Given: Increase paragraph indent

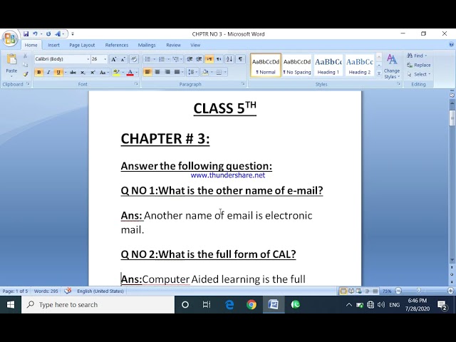Looking at the screenshot, I should pos(199,59).
